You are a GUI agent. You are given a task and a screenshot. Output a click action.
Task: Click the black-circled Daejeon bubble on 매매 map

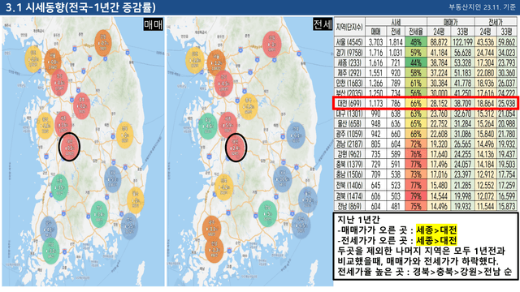click(69, 146)
